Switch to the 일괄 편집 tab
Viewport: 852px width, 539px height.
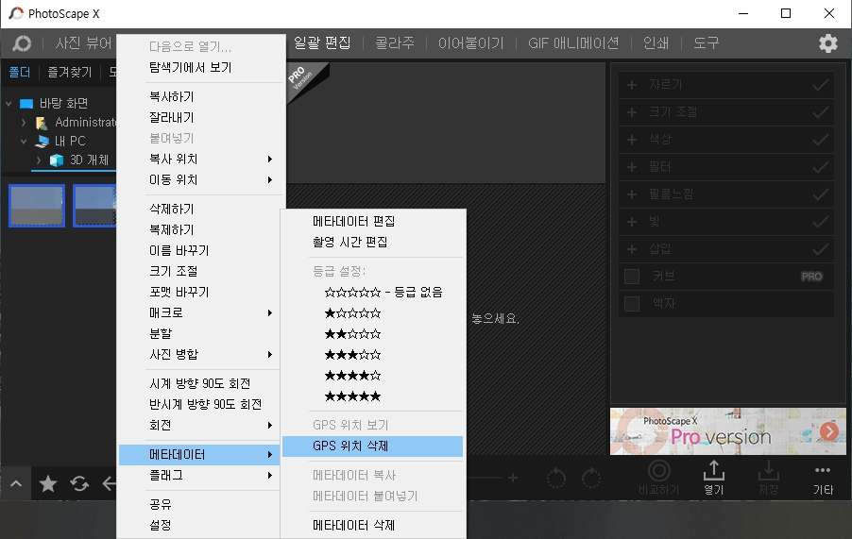tap(322, 42)
